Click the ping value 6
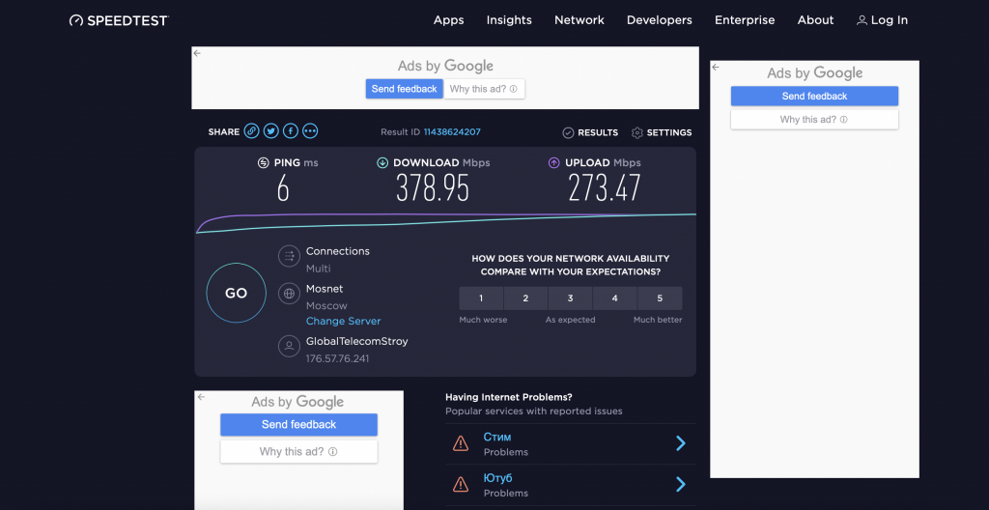Viewport: 989px width, 510px height. [x=283, y=188]
